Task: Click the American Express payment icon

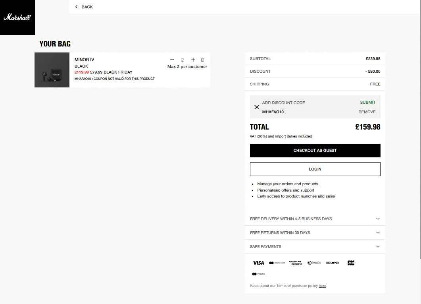Action: (x=295, y=263)
